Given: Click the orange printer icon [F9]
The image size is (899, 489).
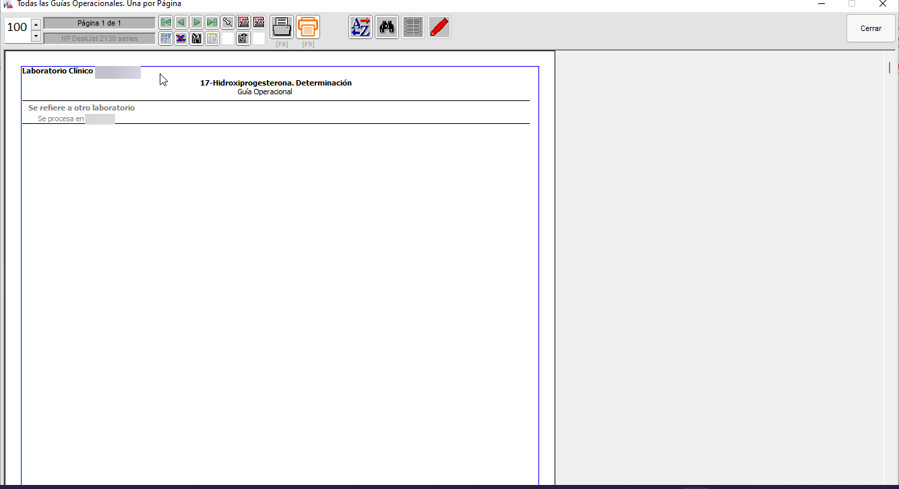Looking at the screenshot, I should point(308,28).
